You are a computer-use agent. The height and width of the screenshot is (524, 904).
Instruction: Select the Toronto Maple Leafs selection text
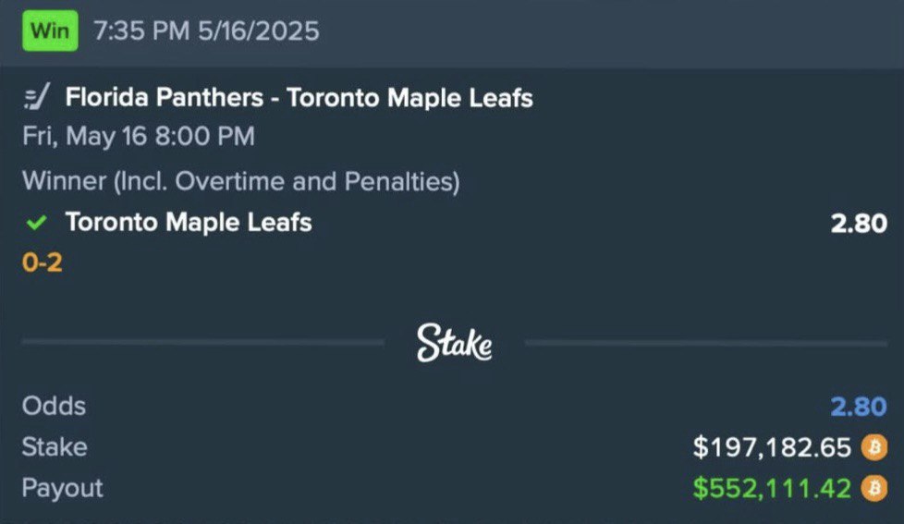pos(189,223)
